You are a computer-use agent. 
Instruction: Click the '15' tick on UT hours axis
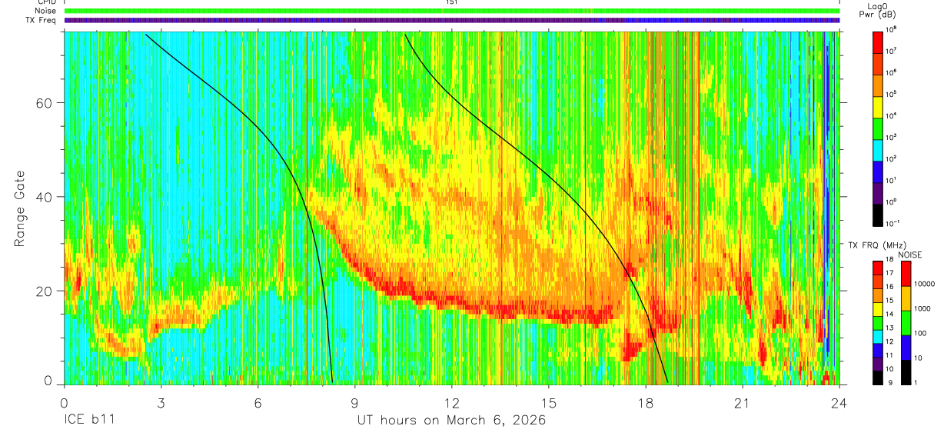(x=549, y=402)
